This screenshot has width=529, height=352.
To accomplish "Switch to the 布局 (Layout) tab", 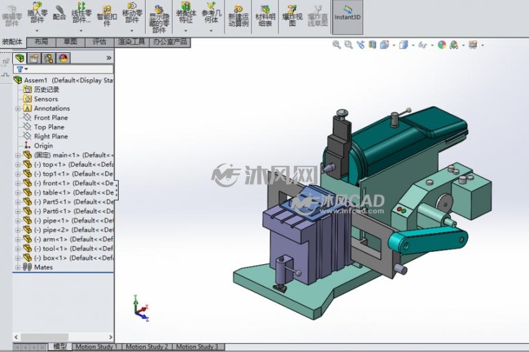I will 41,42.
